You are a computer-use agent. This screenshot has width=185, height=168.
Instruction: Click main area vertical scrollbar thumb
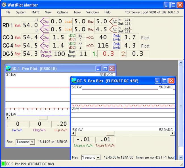coord(181,106)
